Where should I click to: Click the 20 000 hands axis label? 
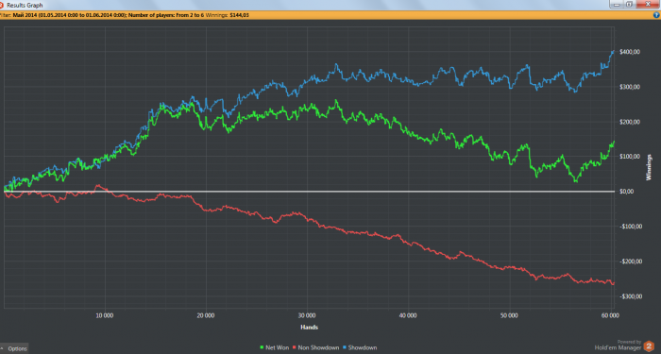(206, 315)
